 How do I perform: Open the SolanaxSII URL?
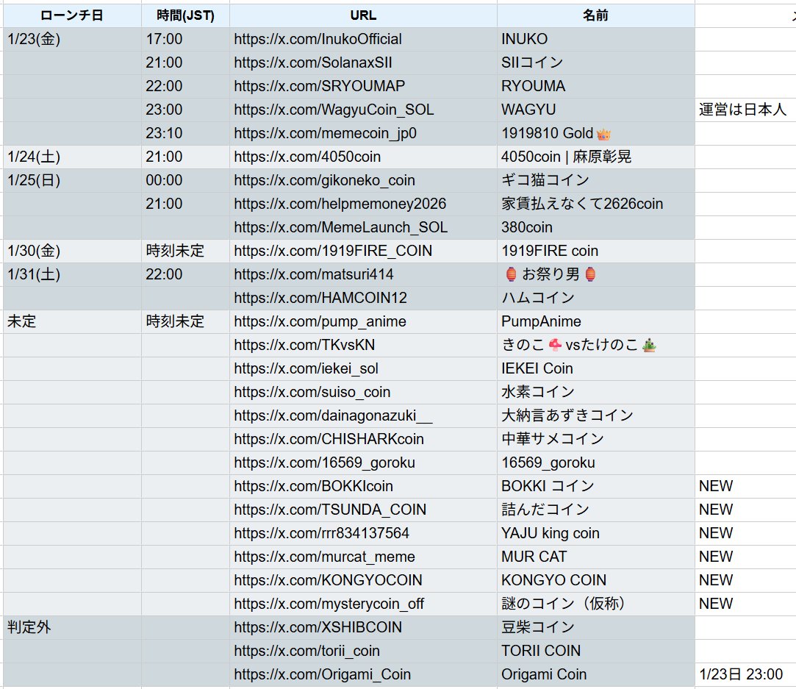[x=313, y=63]
